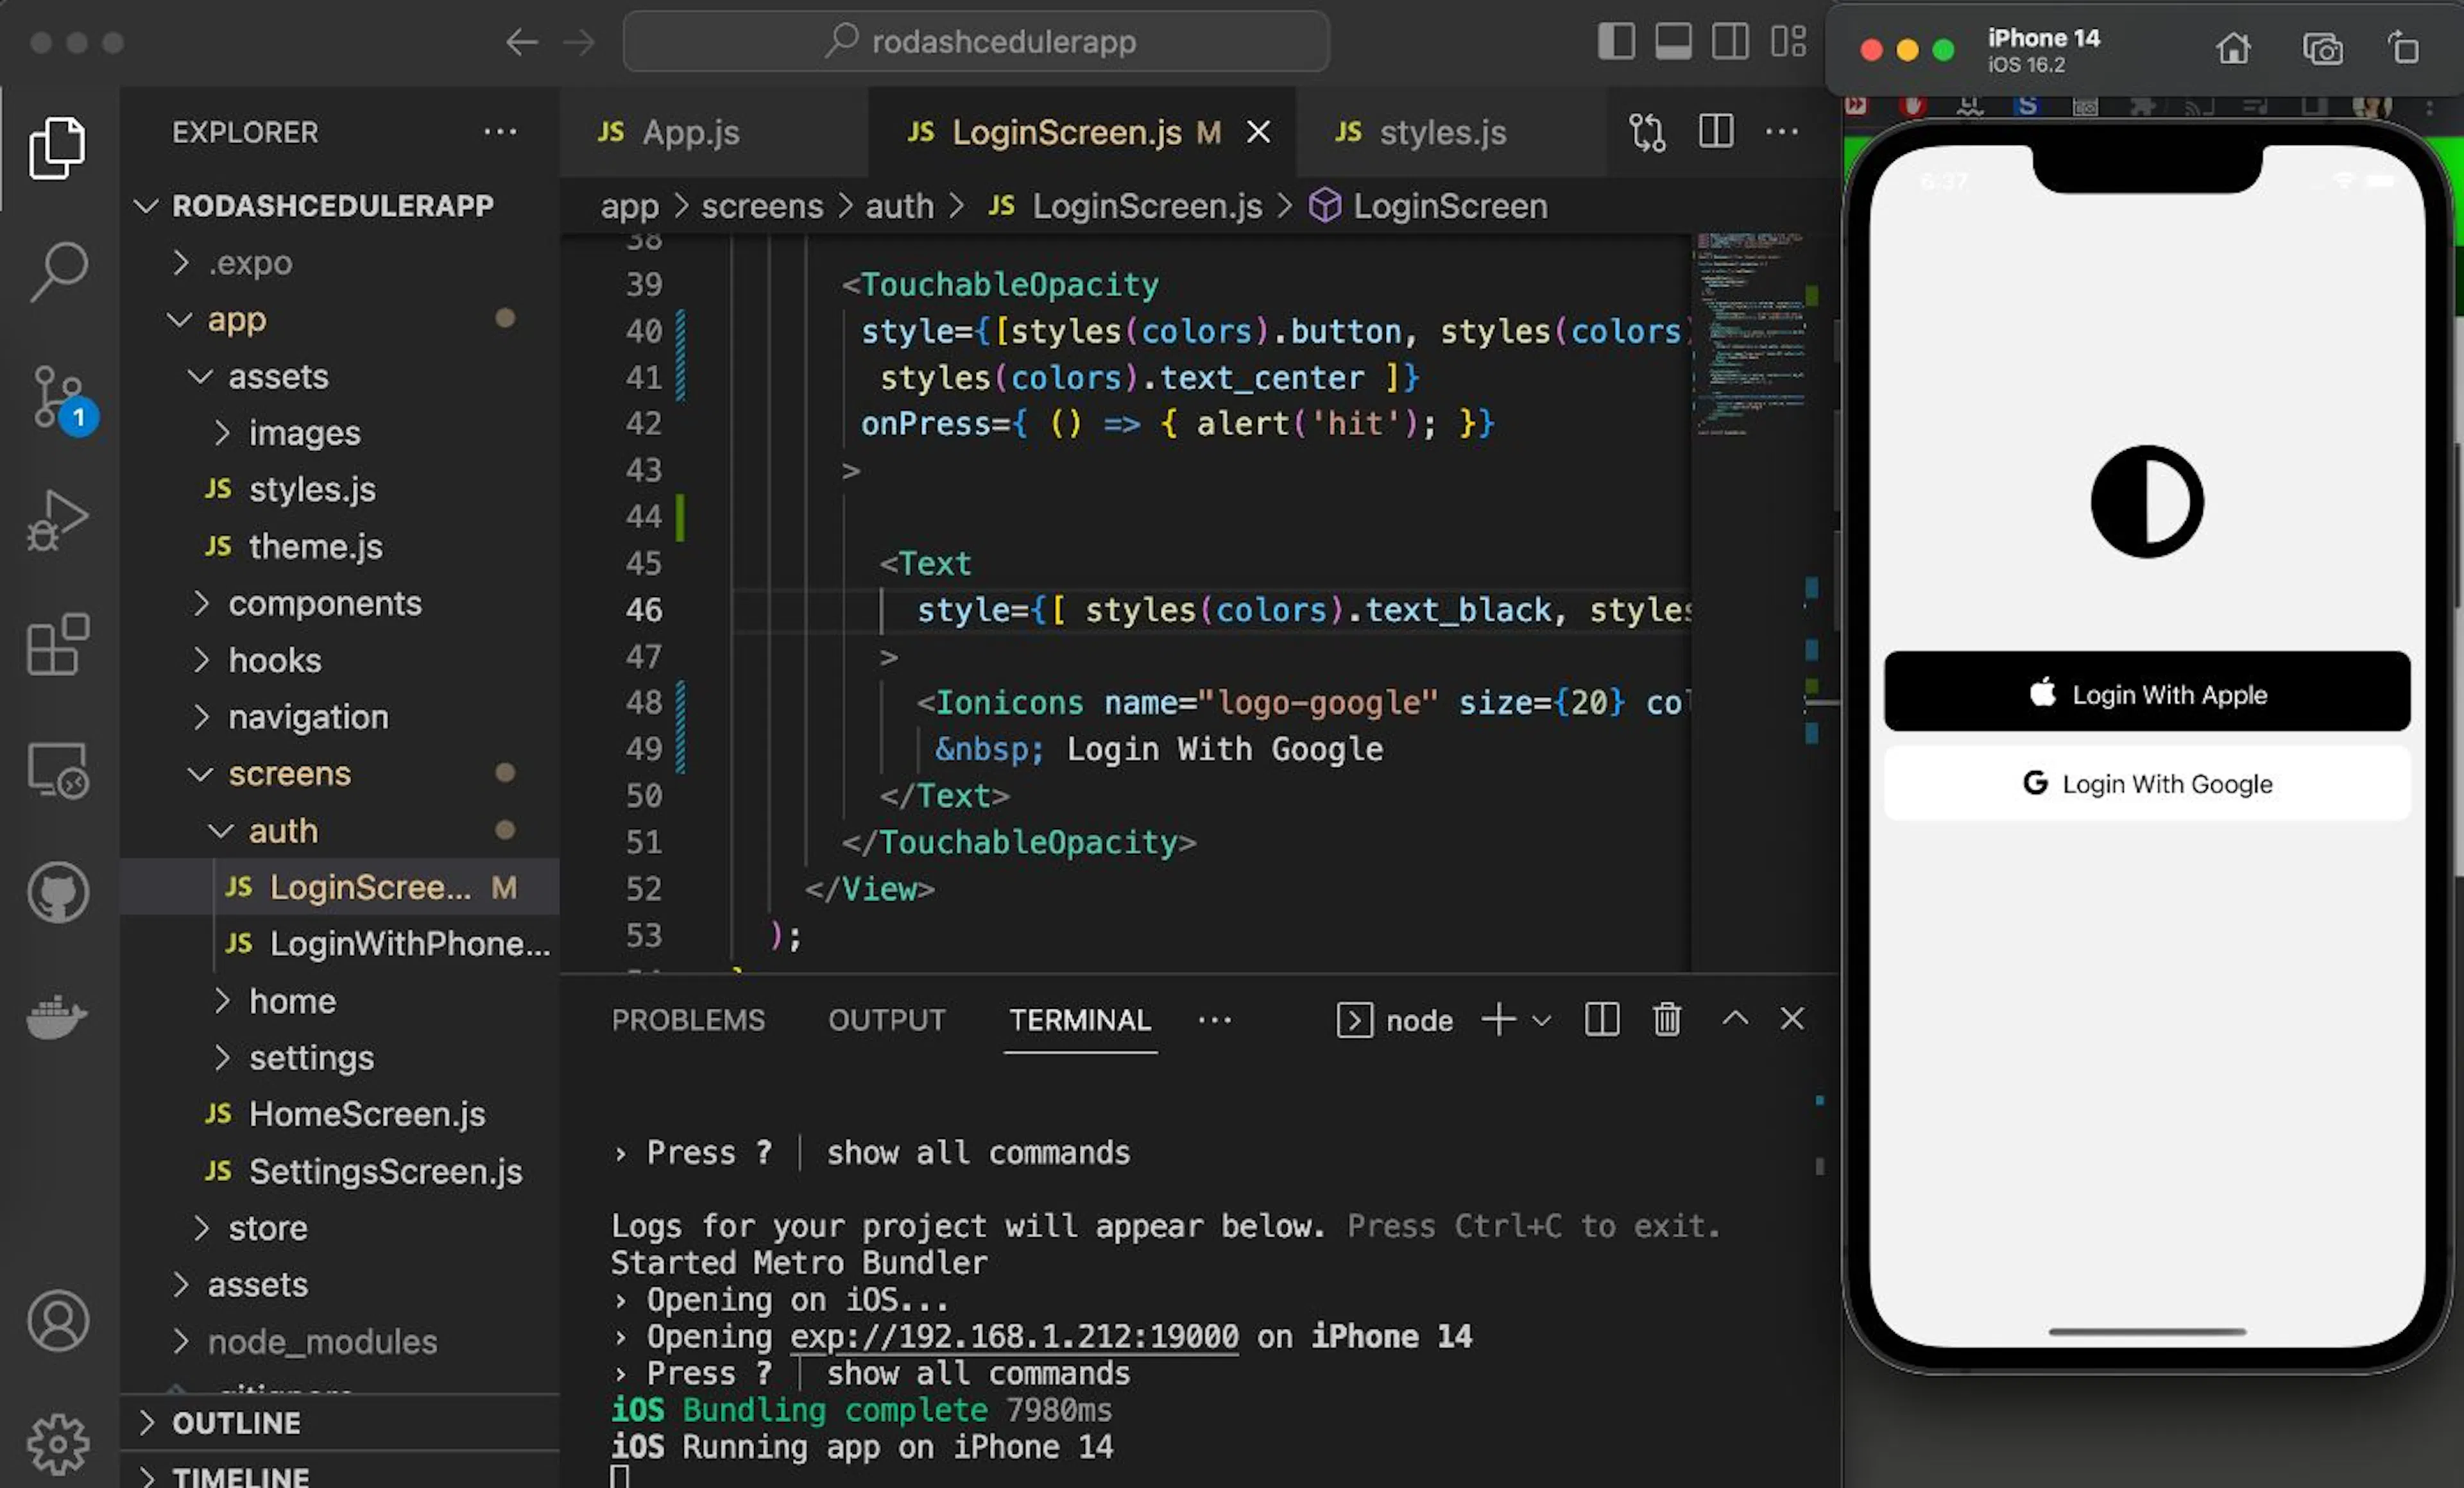Open the exp://192.168.1.212:19000 link

coord(1014,1336)
